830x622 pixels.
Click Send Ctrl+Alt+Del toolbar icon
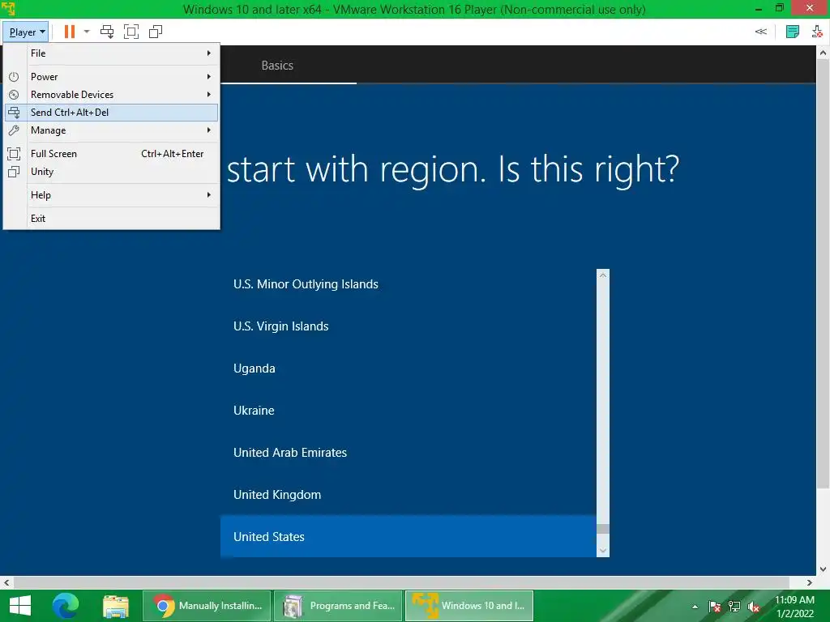coord(107,32)
